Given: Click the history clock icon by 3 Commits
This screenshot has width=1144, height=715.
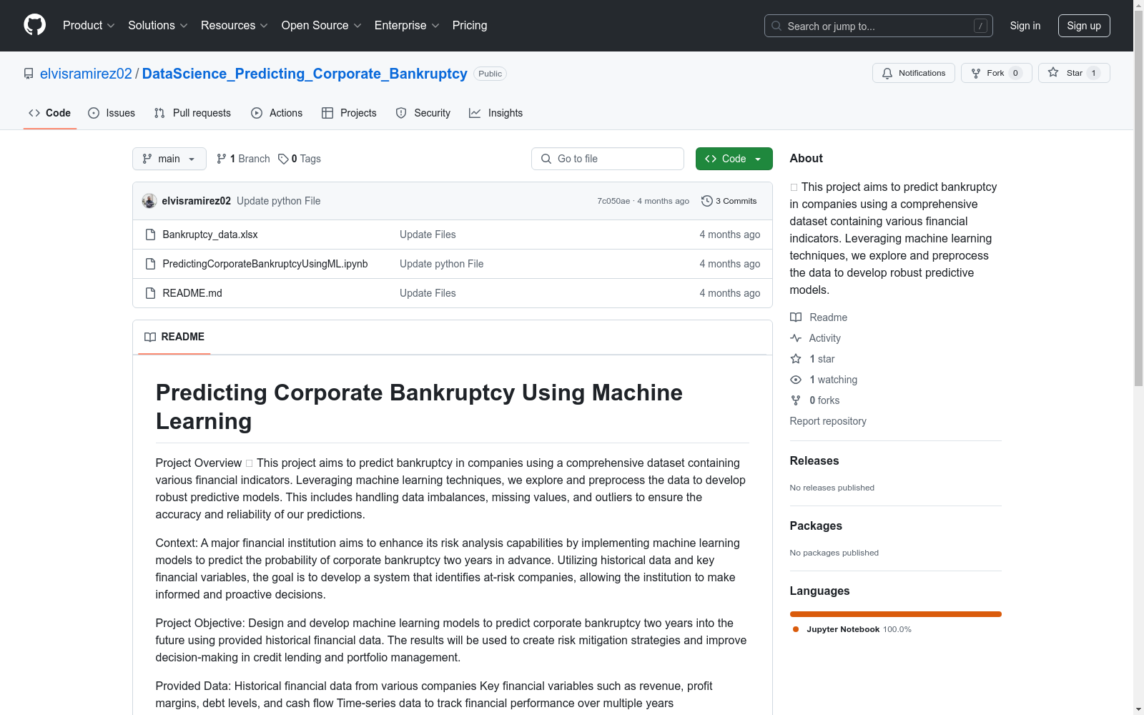Looking at the screenshot, I should coord(707,201).
